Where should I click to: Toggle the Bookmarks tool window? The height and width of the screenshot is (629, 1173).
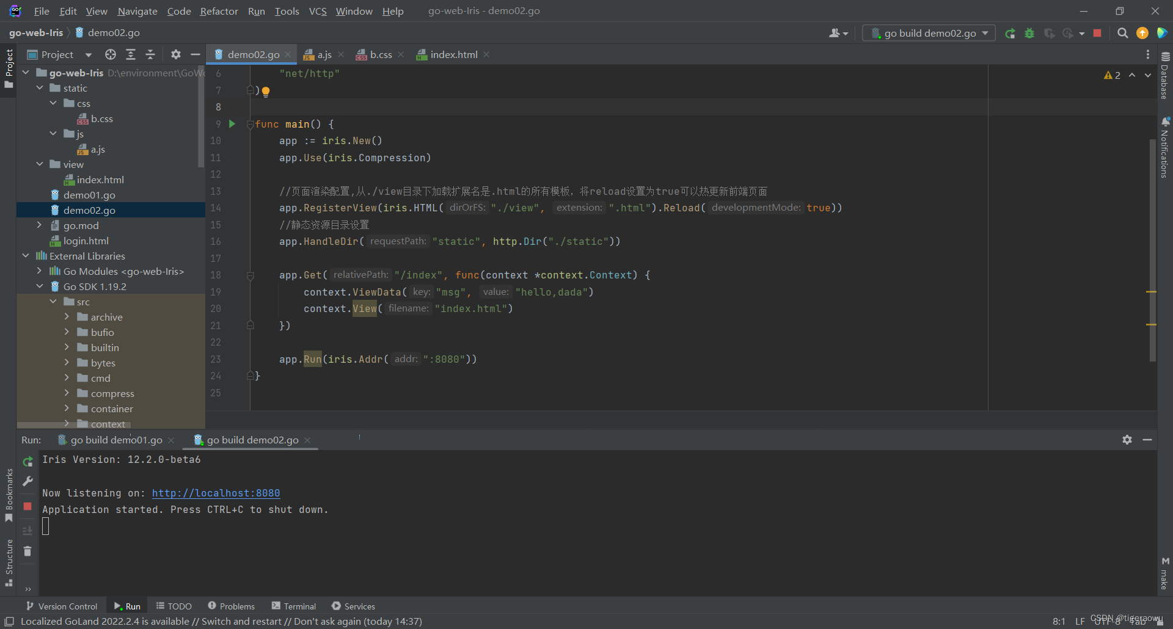(x=9, y=495)
